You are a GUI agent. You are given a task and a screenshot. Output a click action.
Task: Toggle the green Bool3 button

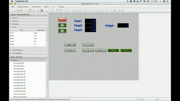coord(62,31)
